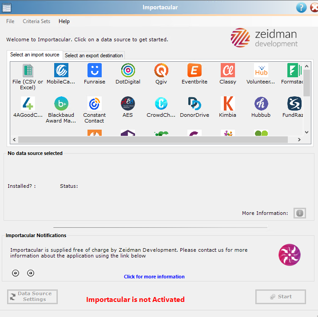
Task: Choose the FundRazr data source icon
Action: coord(293,107)
